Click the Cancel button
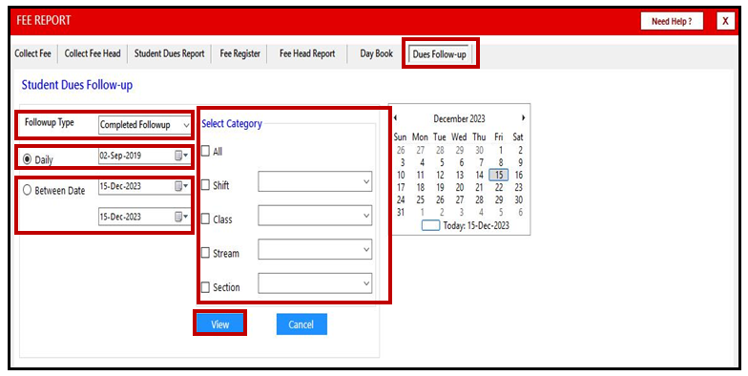The height and width of the screenshot is (376, 748). coord(301,324)
